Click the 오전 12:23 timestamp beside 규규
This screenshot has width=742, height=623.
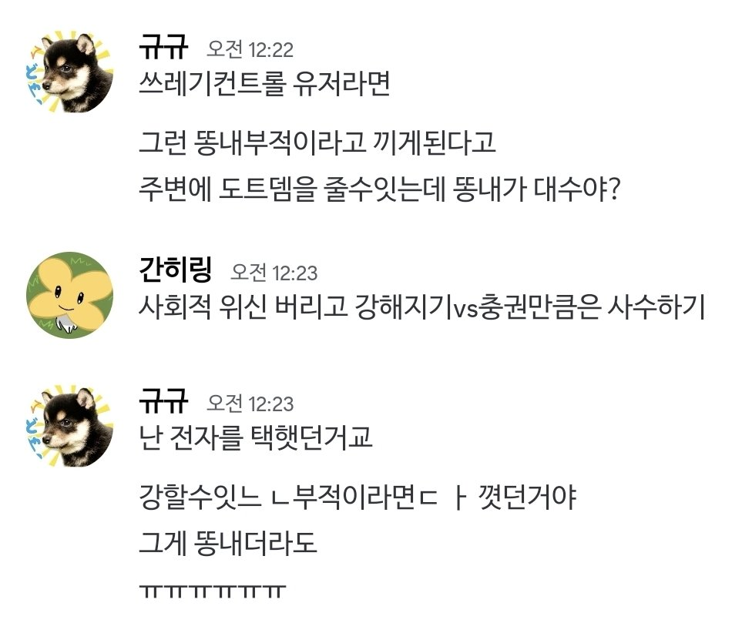click(x=250, y=405)
